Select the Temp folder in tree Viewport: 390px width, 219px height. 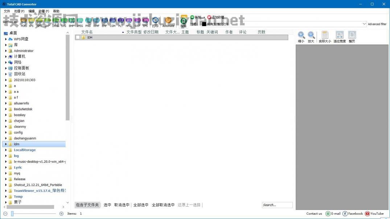18,197
